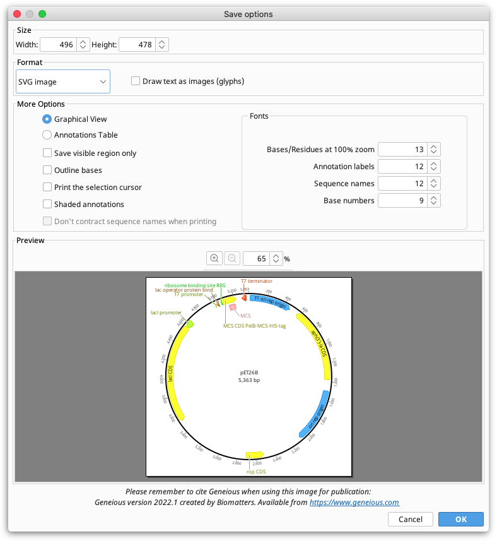Select the Annotations Table radio button
Image resolution: width=497 pixels, height=541 pixels.
coord(47,135)
